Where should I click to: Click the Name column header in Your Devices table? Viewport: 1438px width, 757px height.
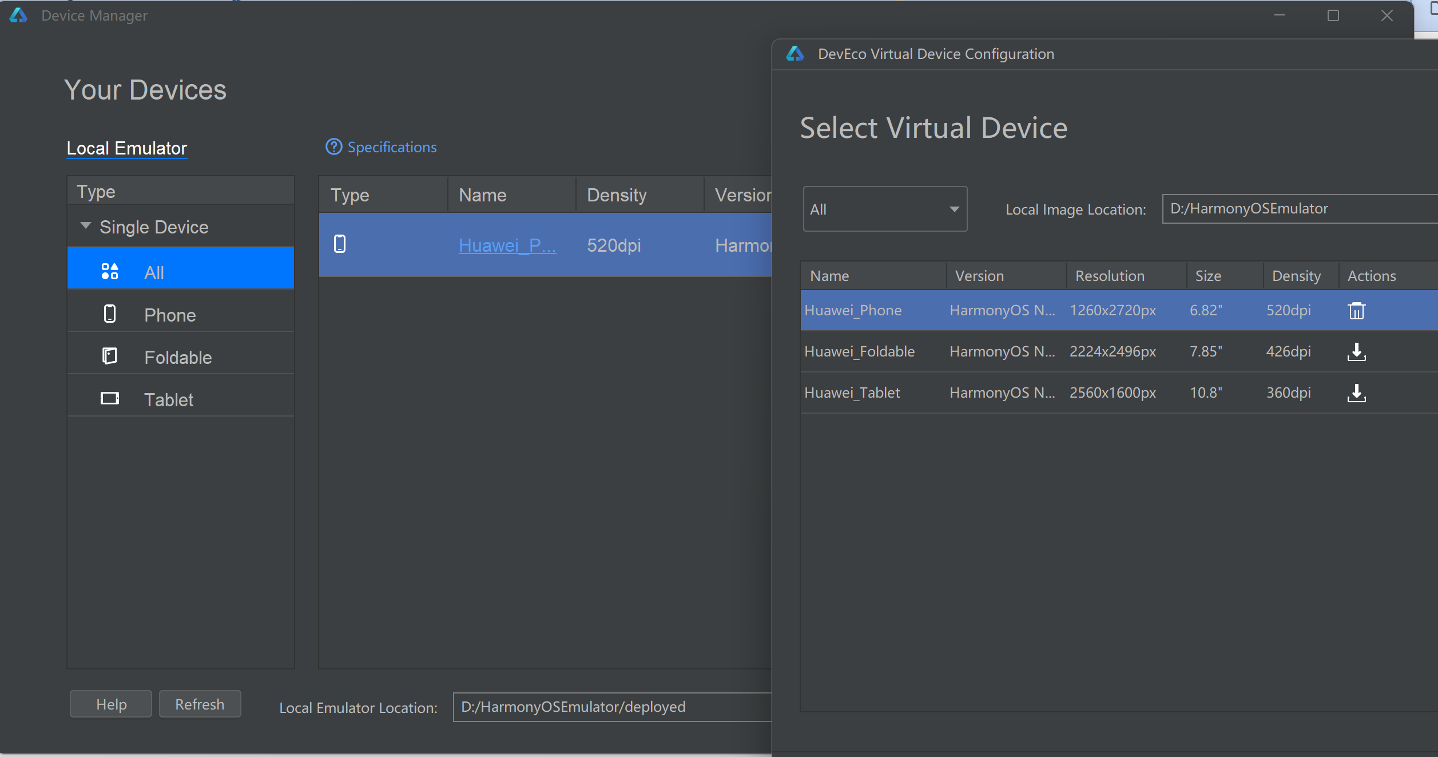pyautogui.click(x=511, y=195)
